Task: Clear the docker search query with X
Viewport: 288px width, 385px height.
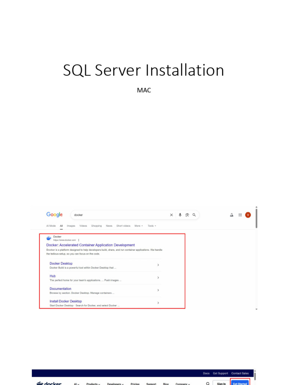Action: [x=171, y=215]
